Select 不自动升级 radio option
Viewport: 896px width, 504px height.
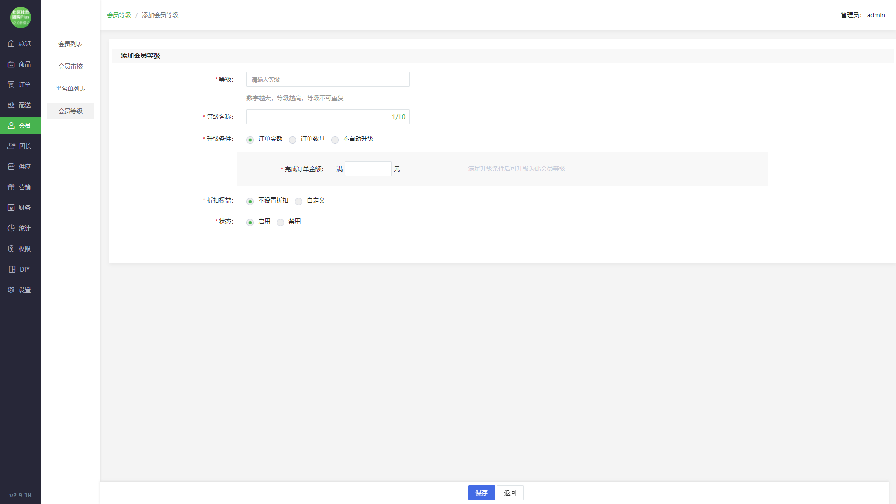tap(335, 140)
